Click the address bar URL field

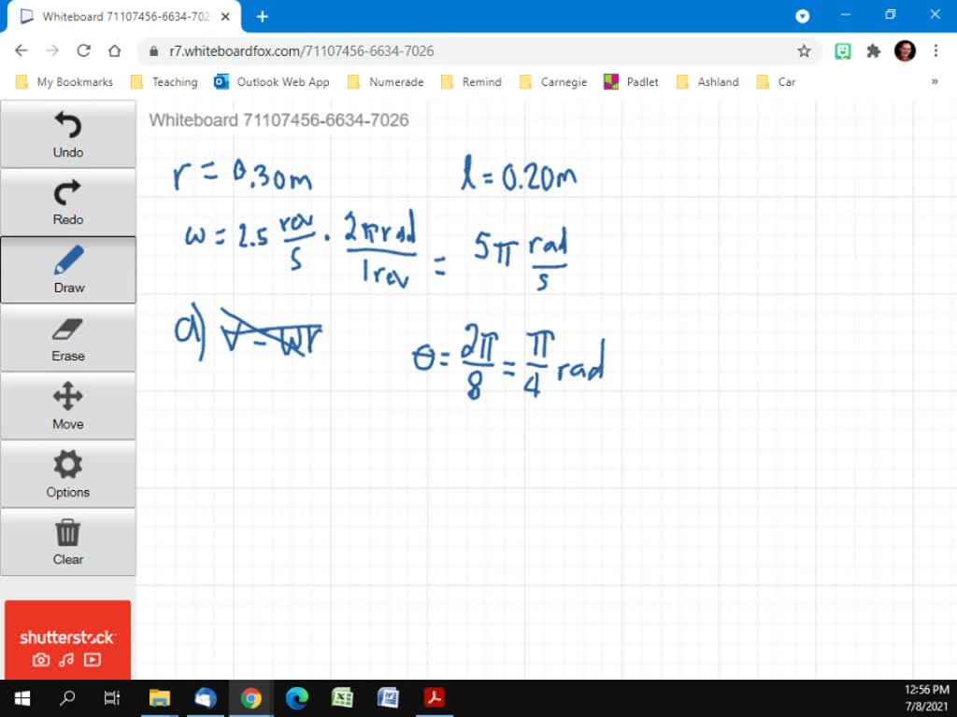(x=467, y=51)
